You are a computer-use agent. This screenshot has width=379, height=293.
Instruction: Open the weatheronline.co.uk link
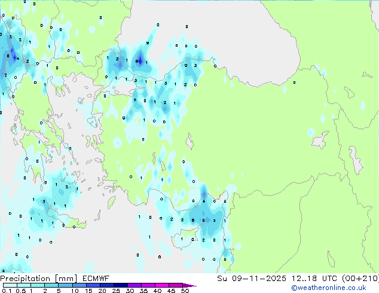point(329,288)
